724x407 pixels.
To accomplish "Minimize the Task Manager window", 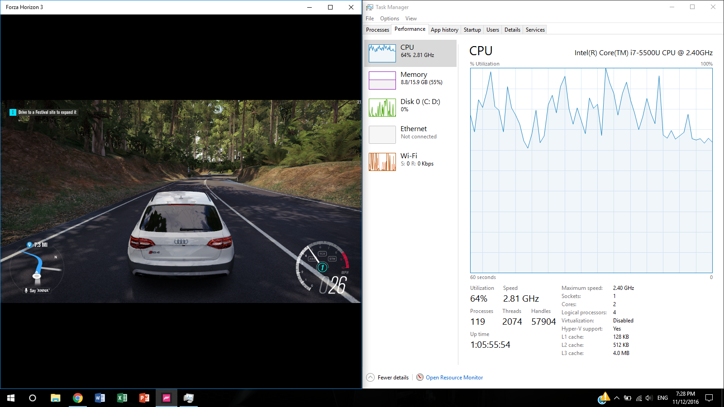I will point(672,7).
